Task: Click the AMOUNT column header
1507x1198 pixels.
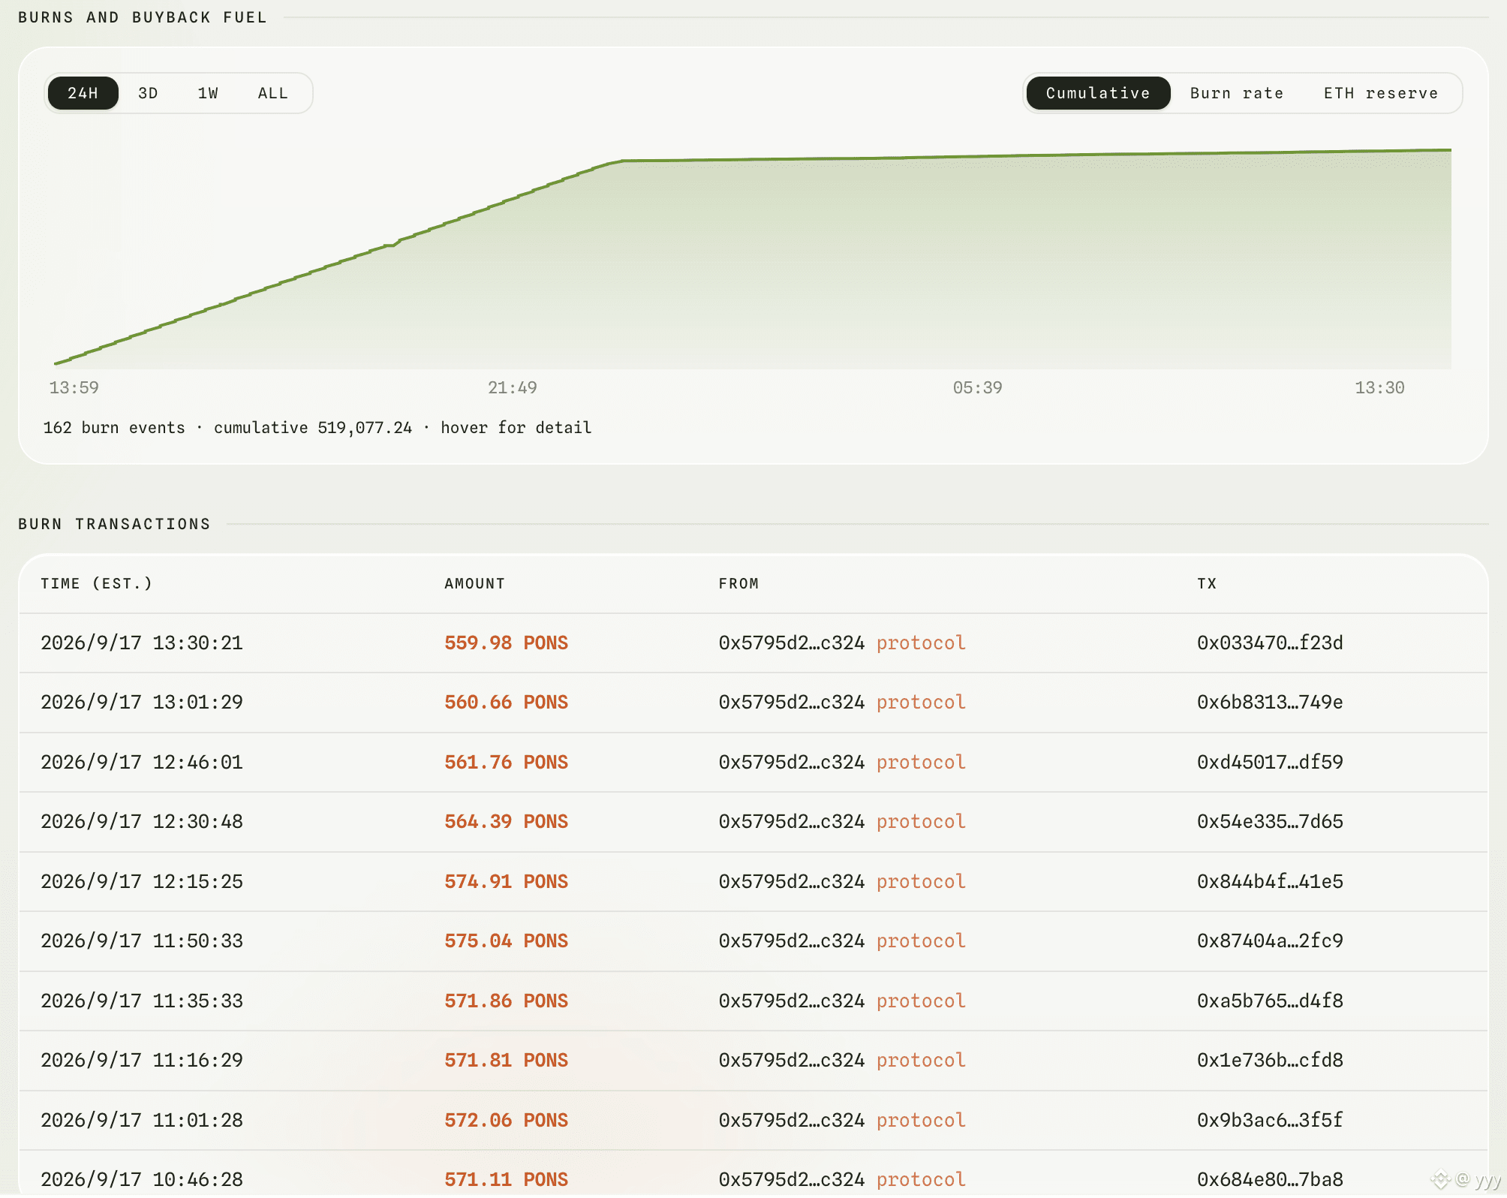Action: [474, 583]
